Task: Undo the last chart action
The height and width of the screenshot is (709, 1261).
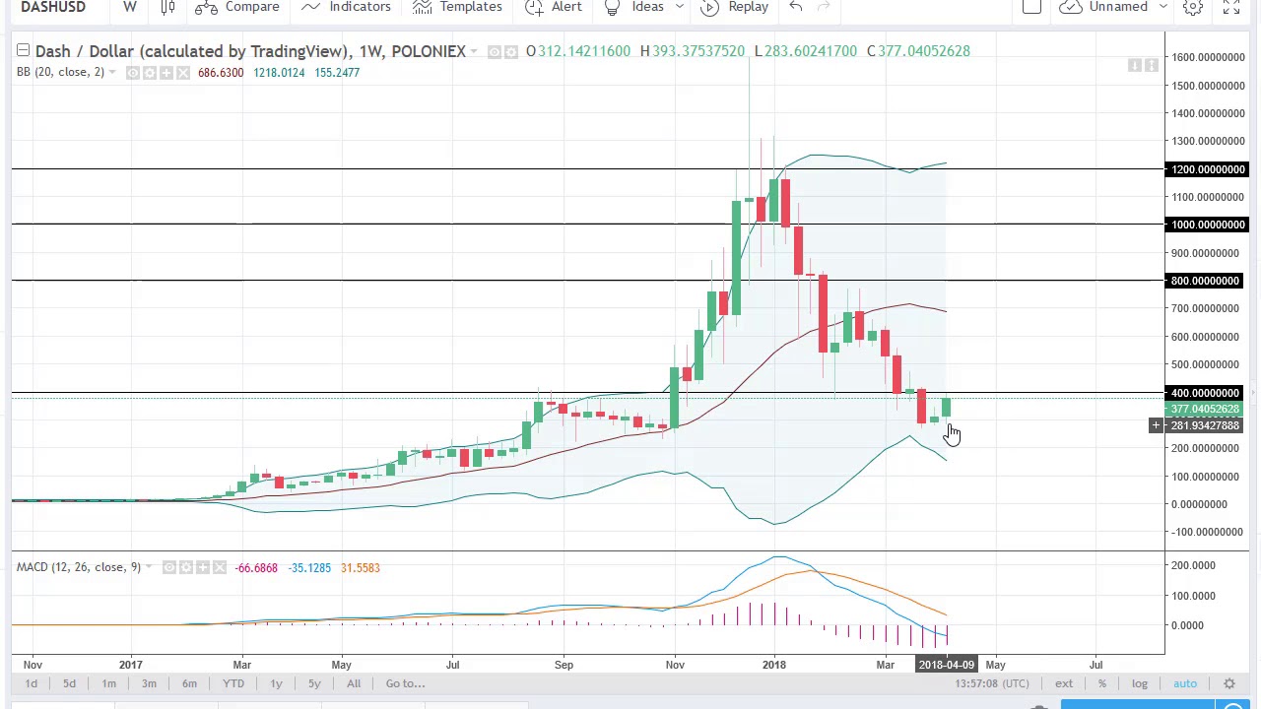Action: 796,7
